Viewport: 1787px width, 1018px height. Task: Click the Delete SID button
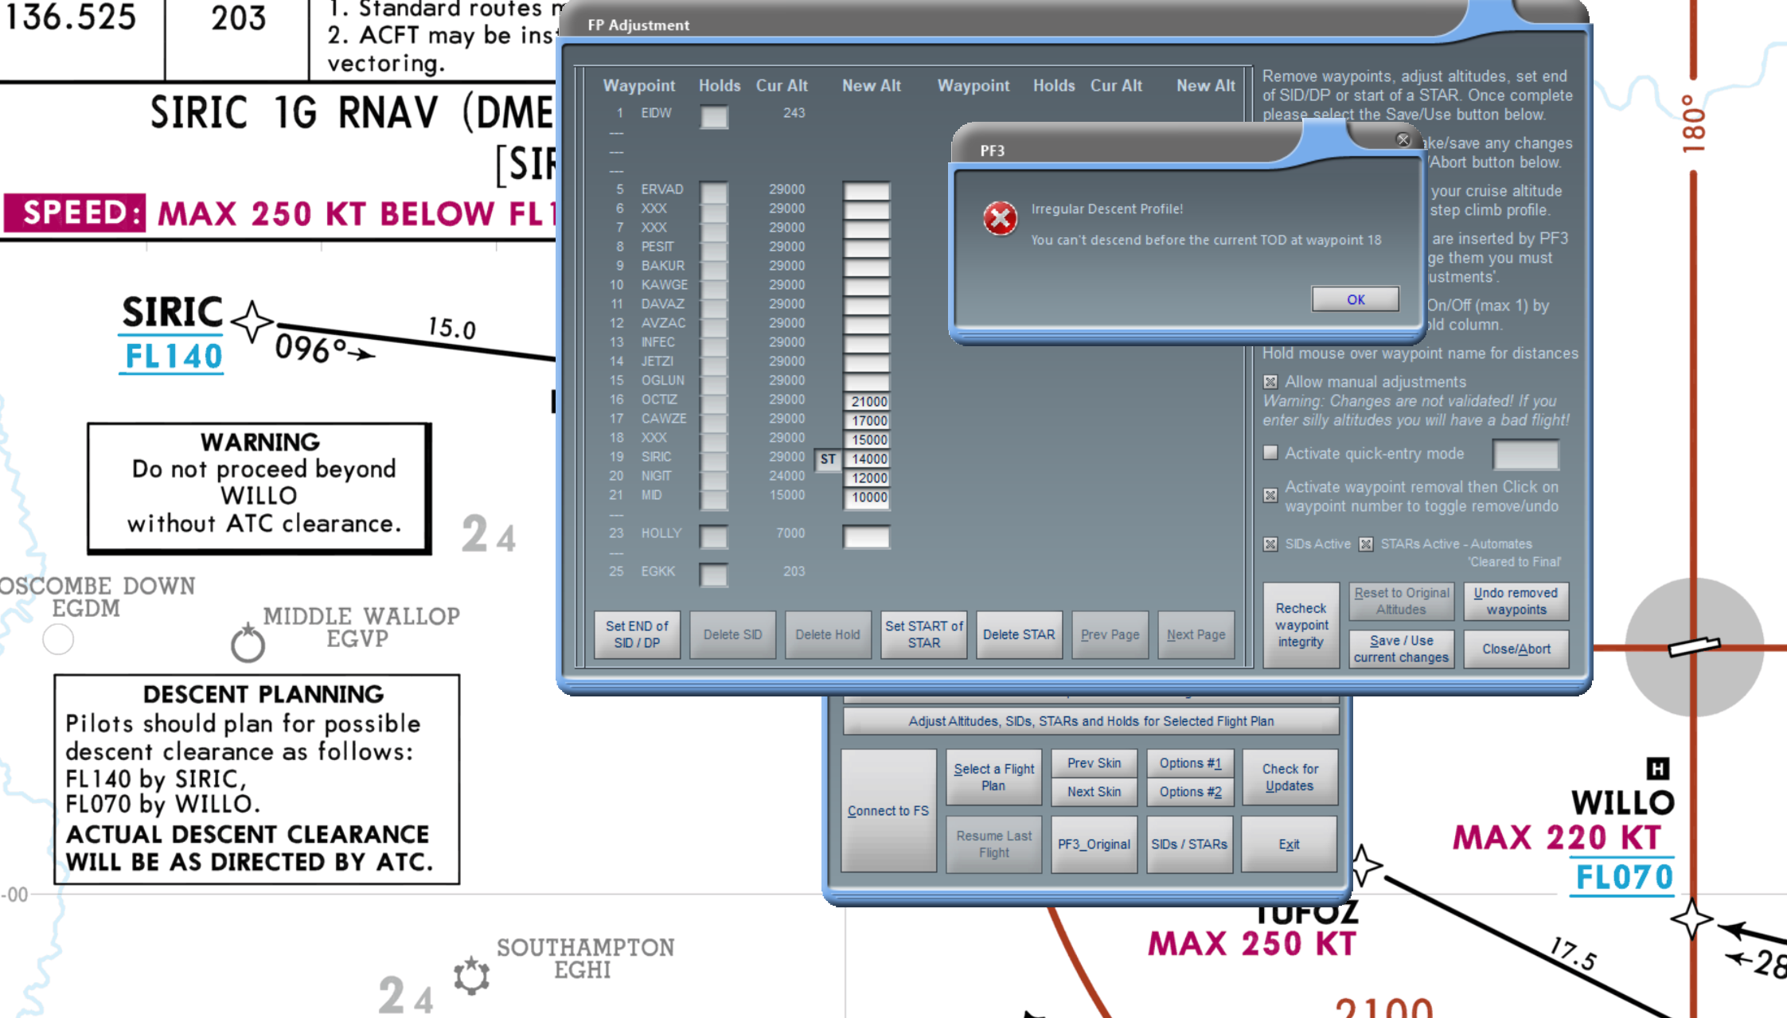tap(733, 635)
